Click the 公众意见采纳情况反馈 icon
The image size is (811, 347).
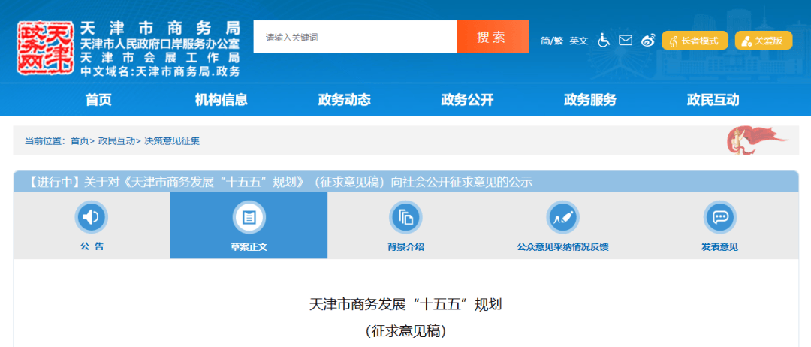(562, 218)
